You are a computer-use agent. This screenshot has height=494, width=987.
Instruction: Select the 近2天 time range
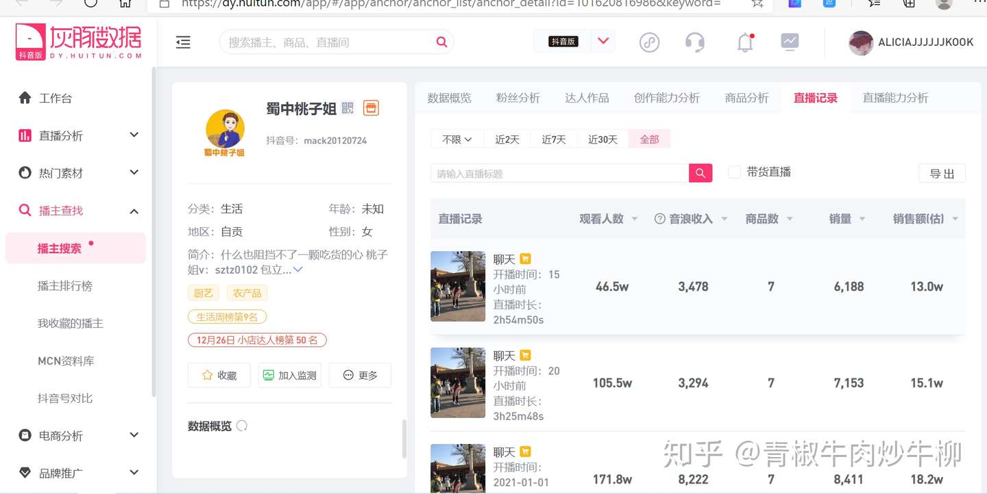507,139
